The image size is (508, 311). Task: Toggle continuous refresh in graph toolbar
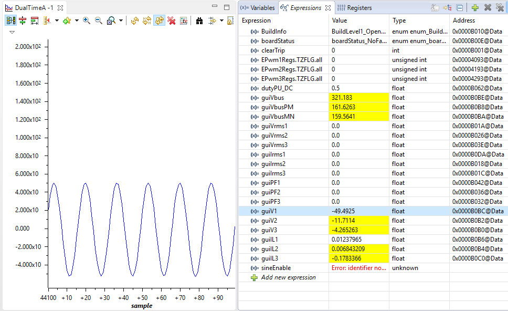[x=160, y=20]
